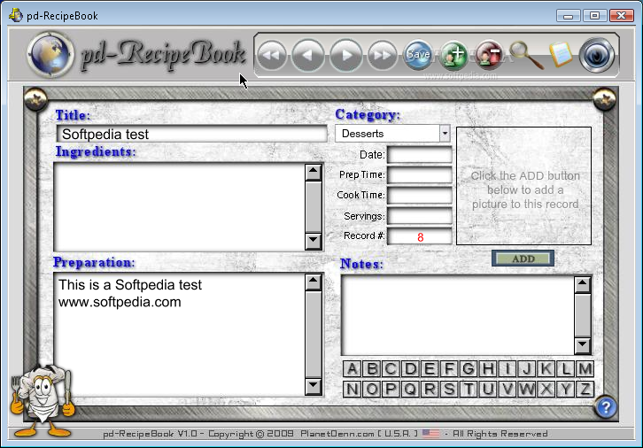Filter recipes by letter L
This screenshot has width=643, height=448.
pos(565,369)
